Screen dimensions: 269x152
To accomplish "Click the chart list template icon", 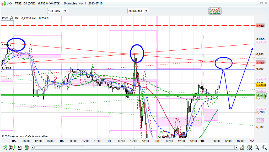I will point(19,148).
